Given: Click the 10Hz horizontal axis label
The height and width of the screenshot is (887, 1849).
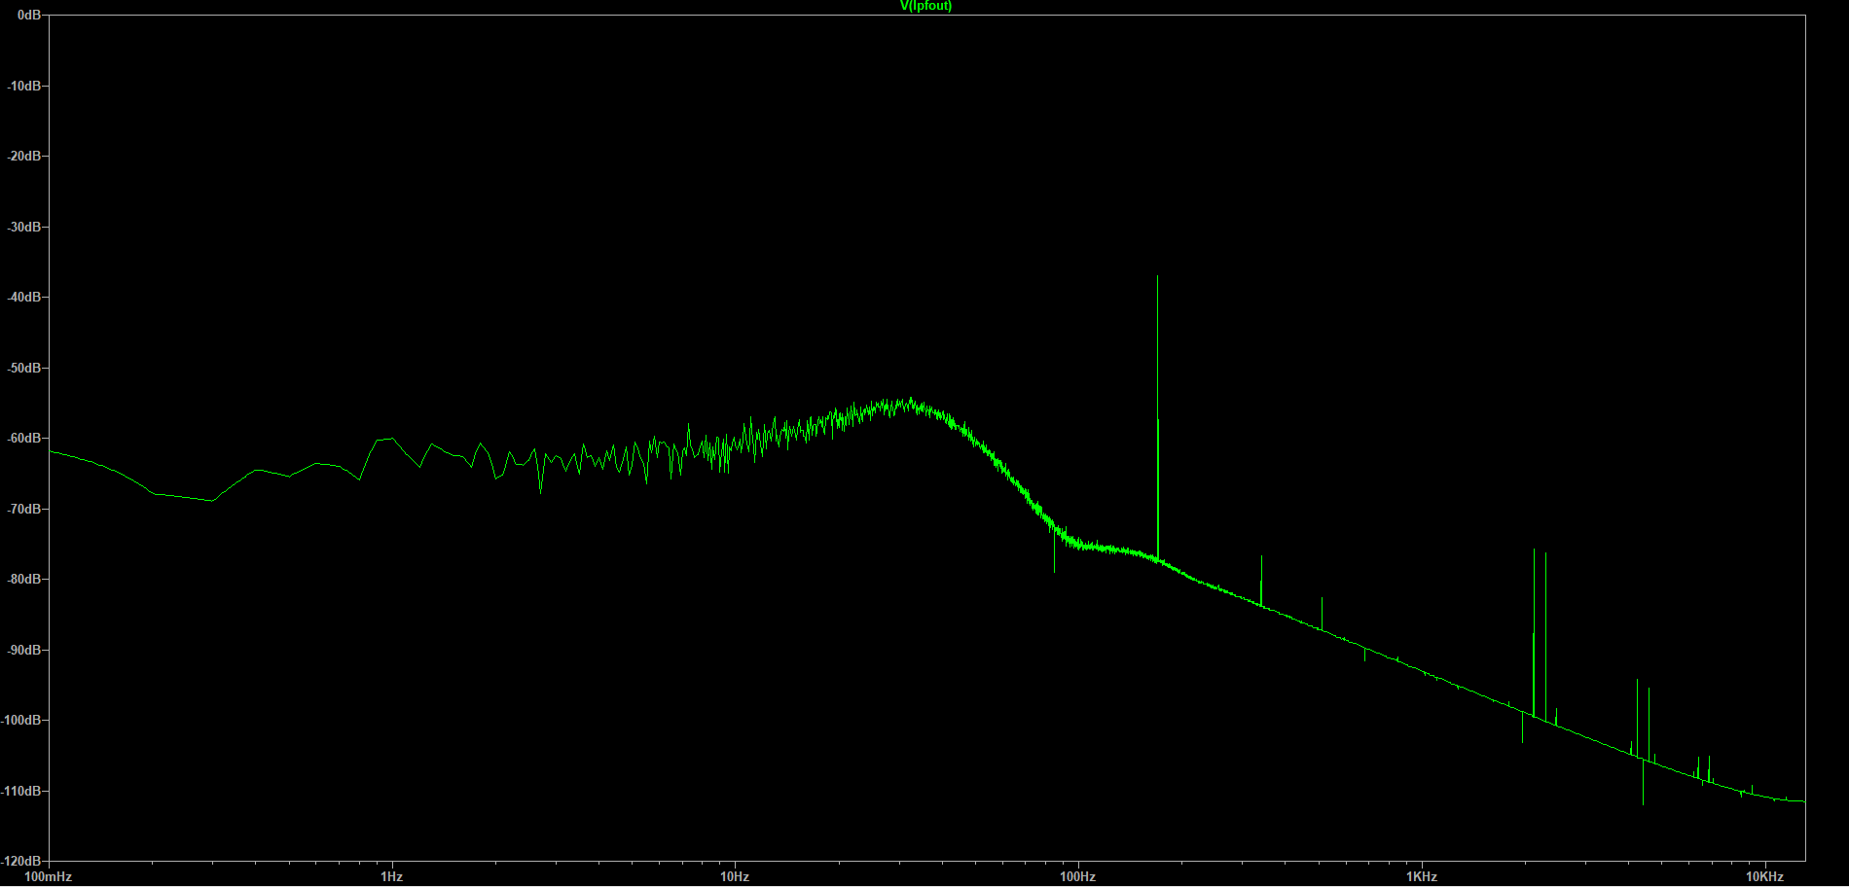Looking at the screenshot, I should pyautogui.click(x=735, y=876).
